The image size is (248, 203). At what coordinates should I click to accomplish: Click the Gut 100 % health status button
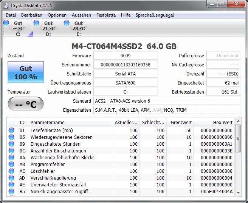(26, 72)
